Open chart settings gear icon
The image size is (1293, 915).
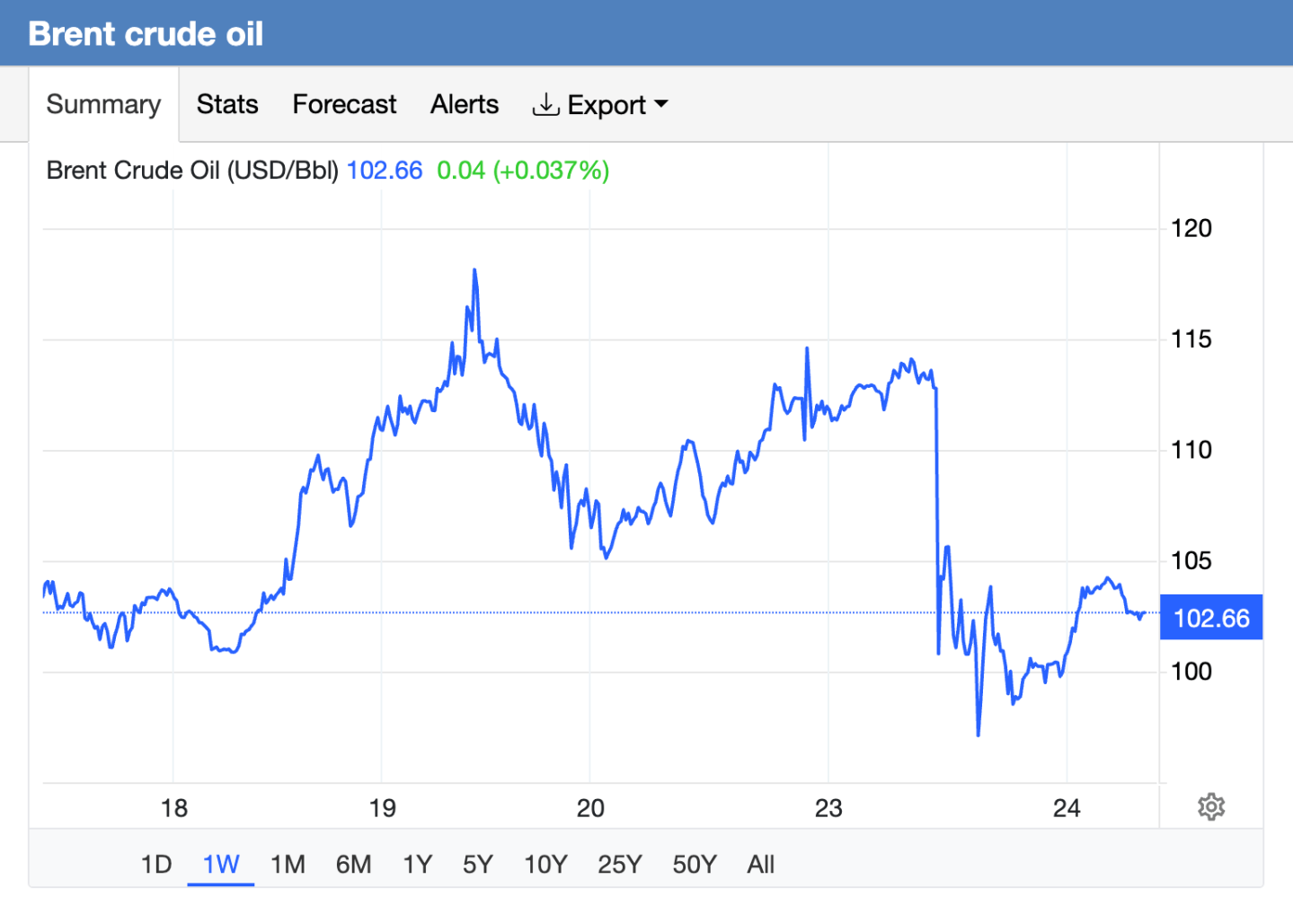click(x=1210, y=806)
